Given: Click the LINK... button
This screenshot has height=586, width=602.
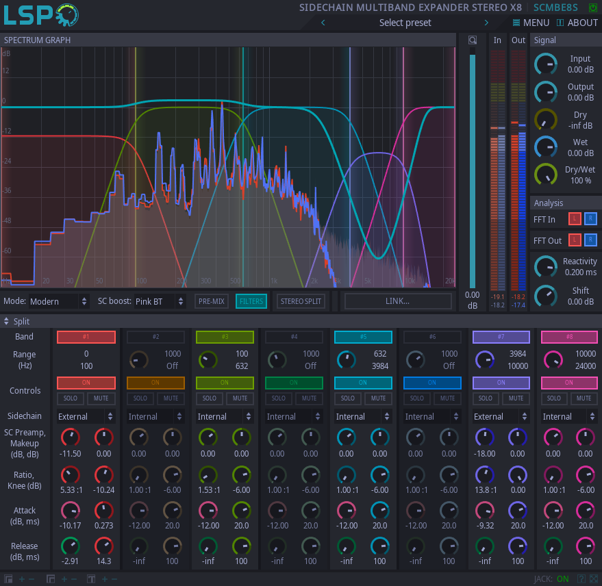Looking at the screenshot, I should pyautogui.click(x=398, y=301).
